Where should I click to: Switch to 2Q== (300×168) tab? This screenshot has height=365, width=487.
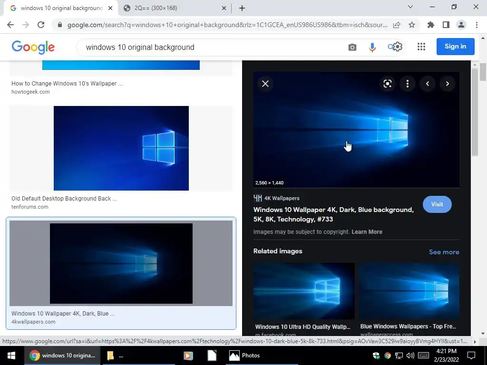pos(175,8)
